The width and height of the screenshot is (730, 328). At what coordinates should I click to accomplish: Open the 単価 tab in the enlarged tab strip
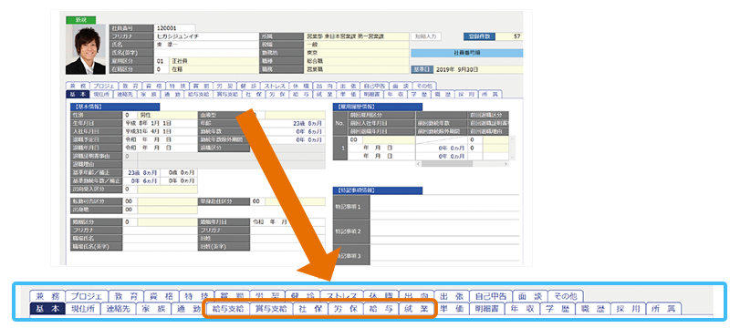point(451,309)
